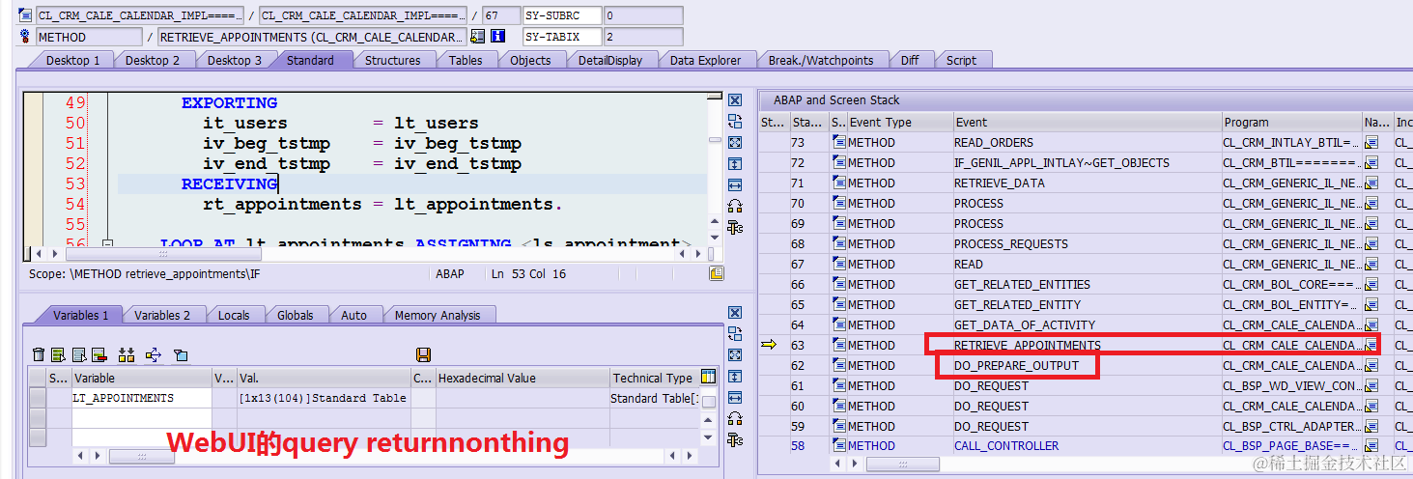Screen dimensions: 1413x479
Task: Click the yellow blocks icon in variables toolbar
Action: (x=127, y=354)
